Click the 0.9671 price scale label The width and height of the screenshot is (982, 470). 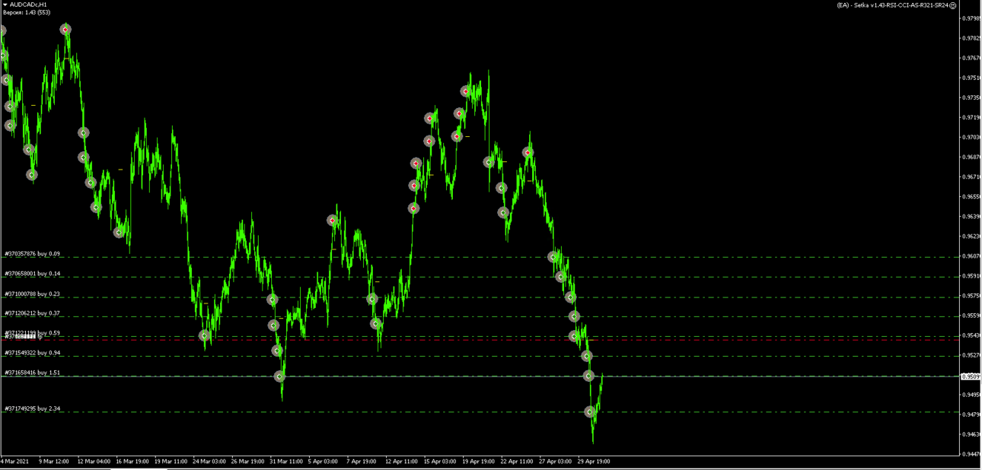pyautogui.click(x=971, y=176)
